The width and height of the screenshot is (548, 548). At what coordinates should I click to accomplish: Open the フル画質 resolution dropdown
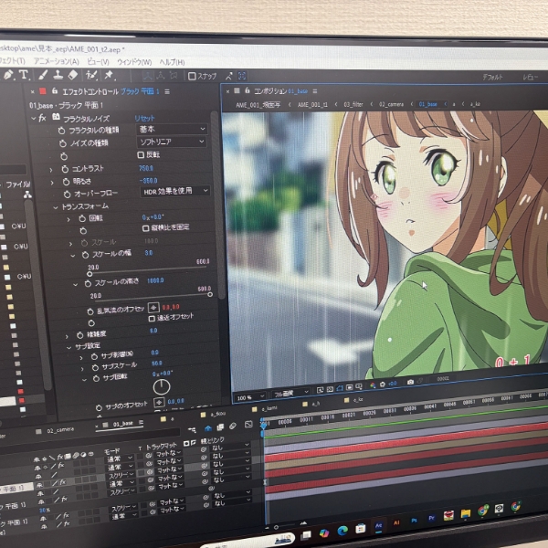pos(290,394)
